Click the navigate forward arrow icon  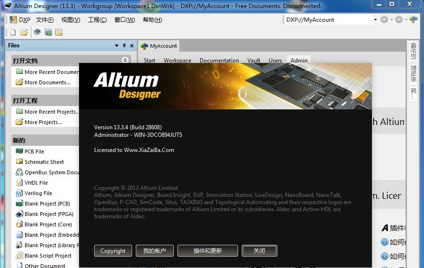pos(398,19)
